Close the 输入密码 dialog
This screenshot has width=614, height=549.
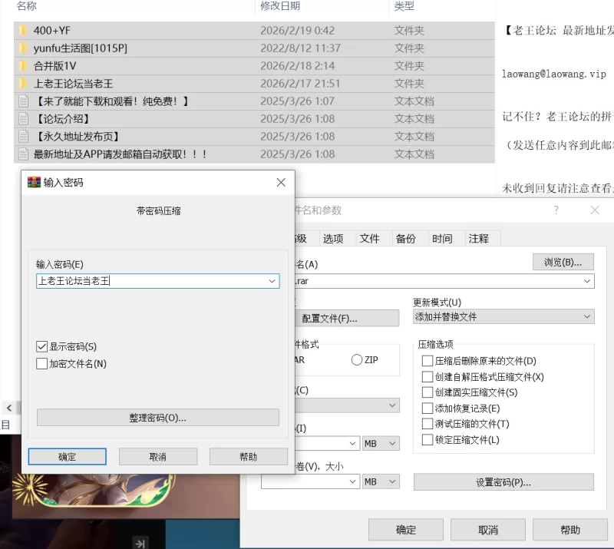point(281,182)
